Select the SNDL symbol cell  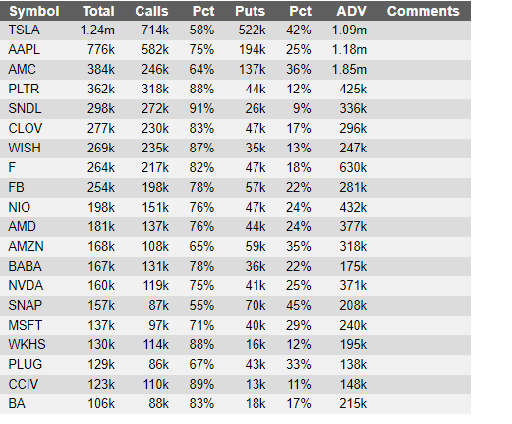[25, 109]
